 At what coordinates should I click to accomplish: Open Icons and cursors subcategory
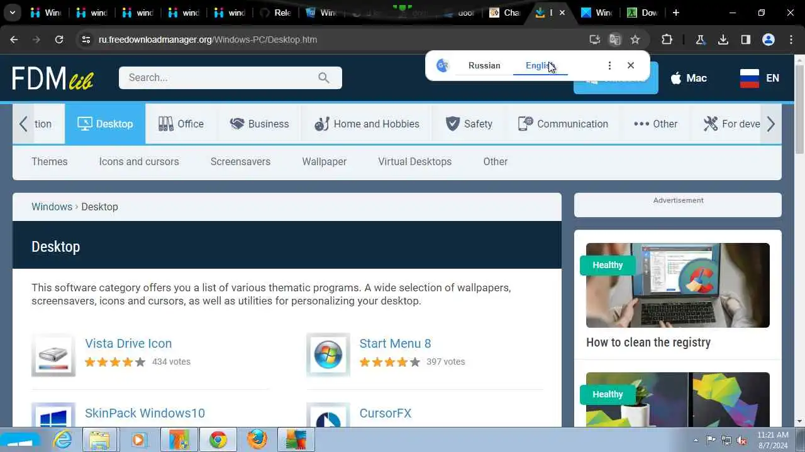[139, 161]
